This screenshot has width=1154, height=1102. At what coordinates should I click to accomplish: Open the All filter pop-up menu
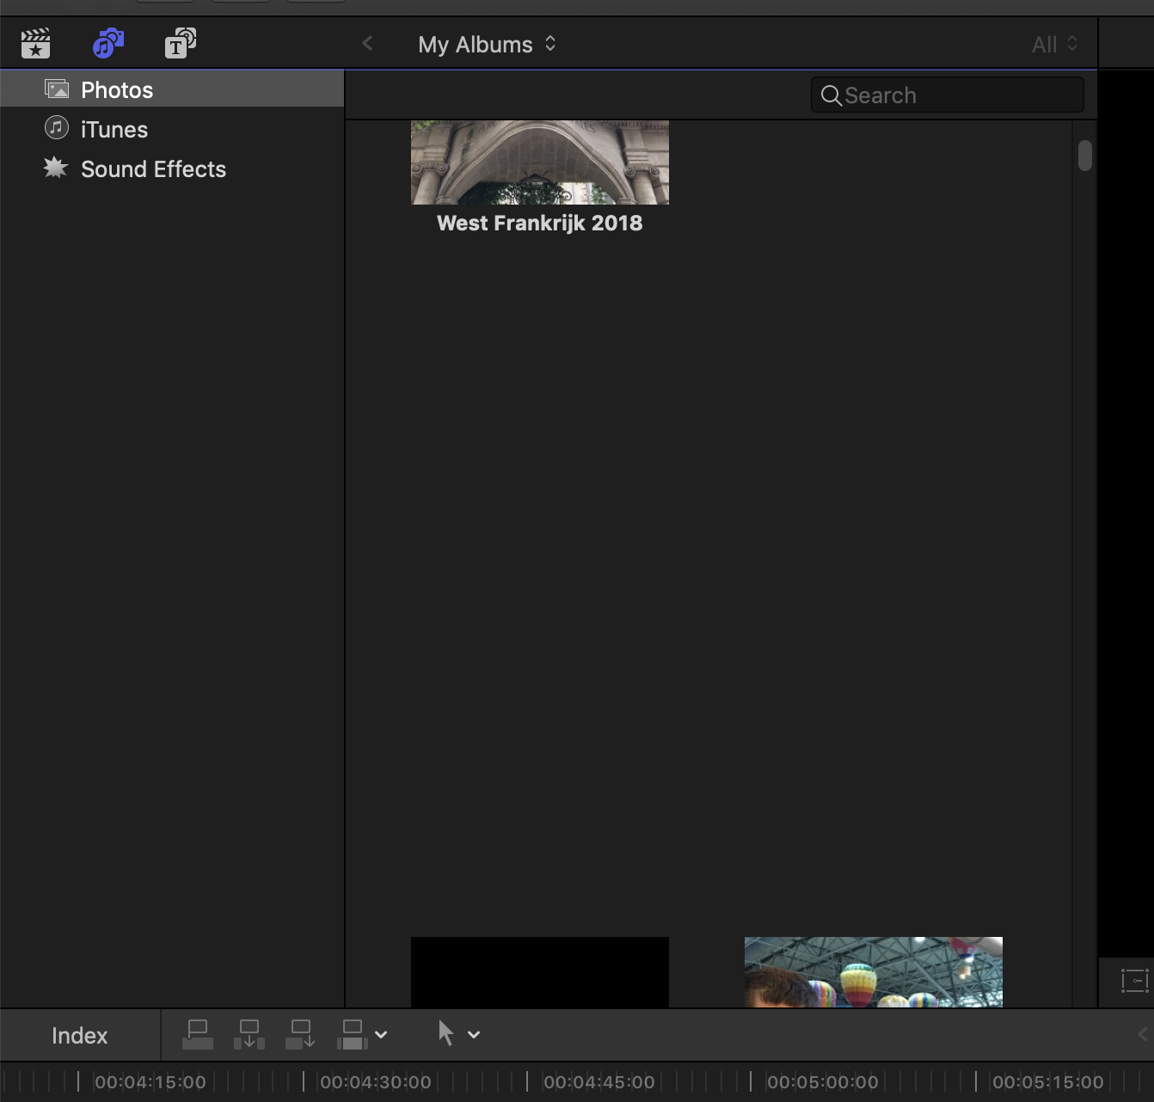click(x=1054, y=44)
